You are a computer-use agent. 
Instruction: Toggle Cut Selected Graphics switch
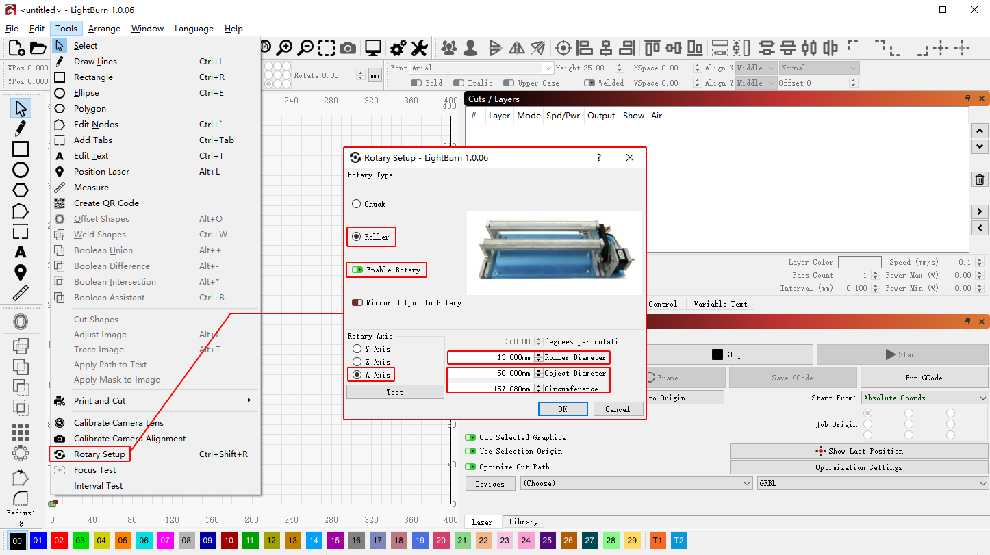tap(470, 437)
